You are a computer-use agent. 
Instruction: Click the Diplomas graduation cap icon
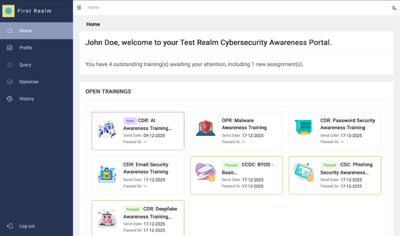click(x=10, y=82)
